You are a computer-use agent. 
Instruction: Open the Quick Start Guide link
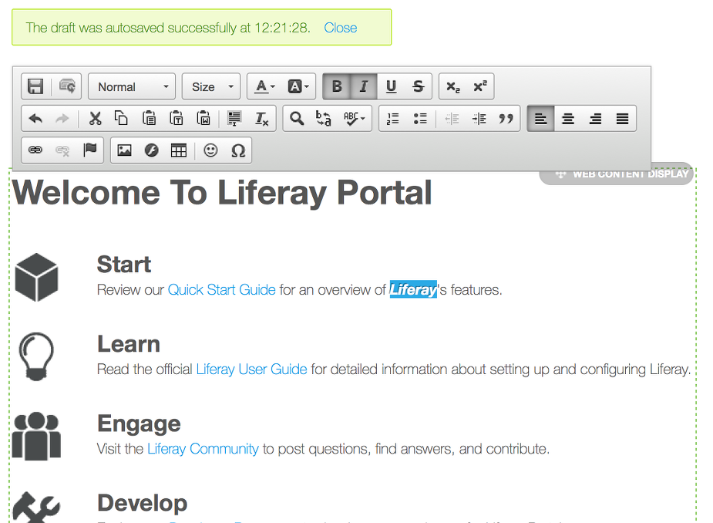tap(221, 290)
